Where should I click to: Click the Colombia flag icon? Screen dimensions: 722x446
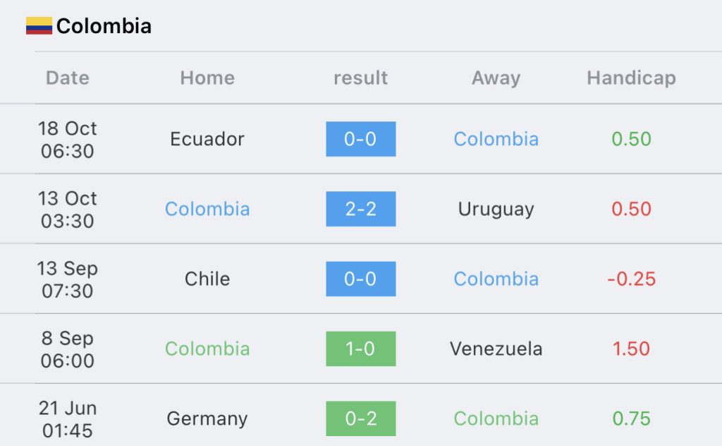[x=39, y=26]
